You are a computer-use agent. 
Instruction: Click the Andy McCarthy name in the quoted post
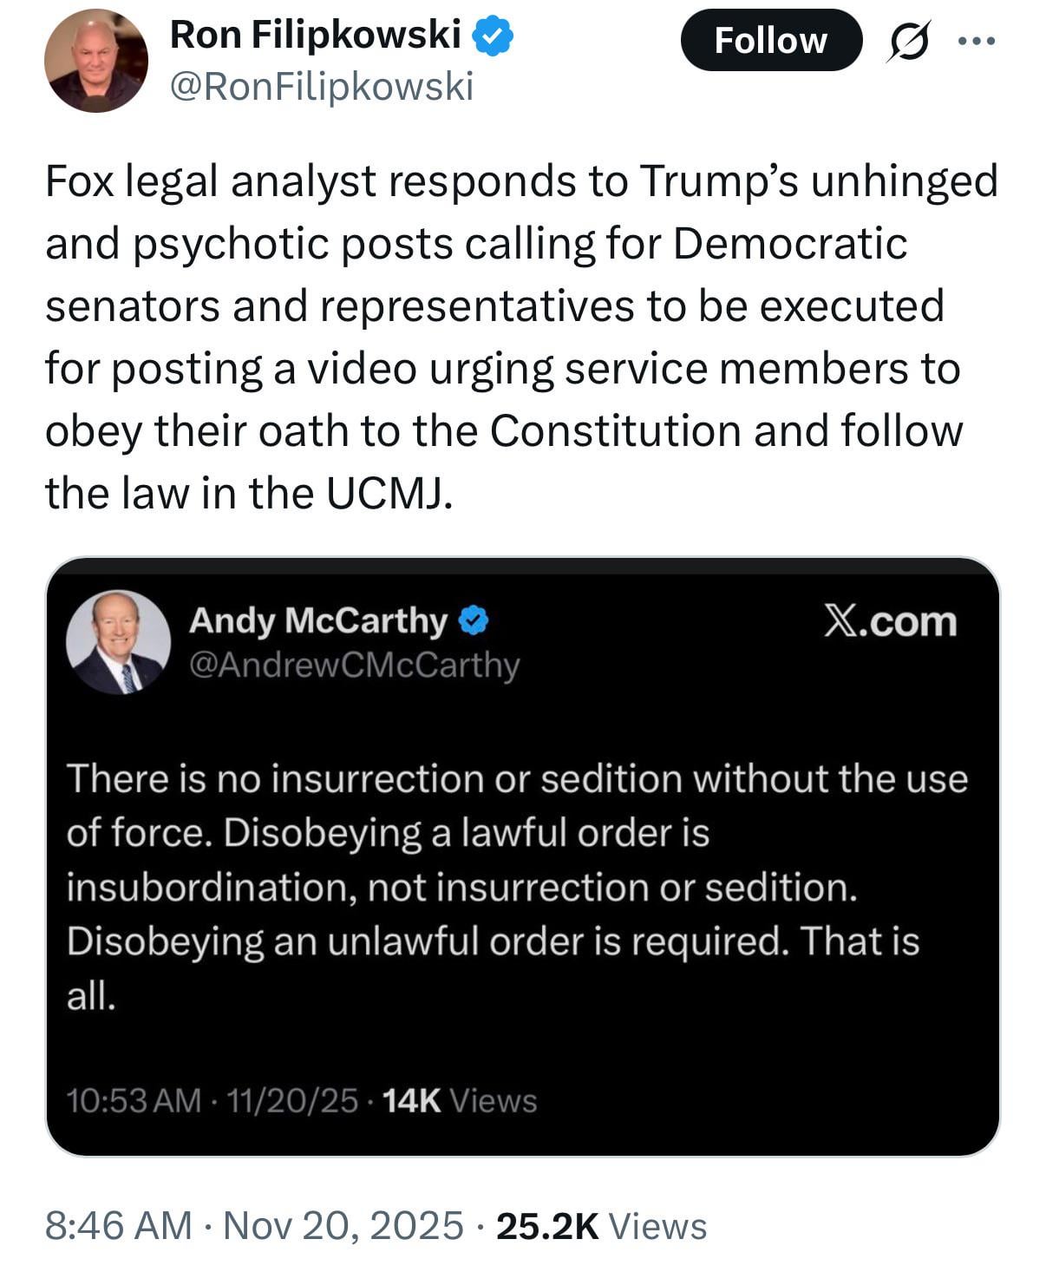tap(317, 620)
